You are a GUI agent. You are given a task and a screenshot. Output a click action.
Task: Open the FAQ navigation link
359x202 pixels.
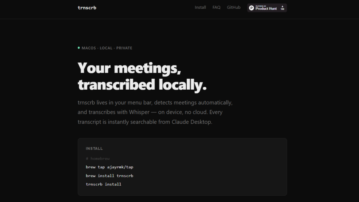pos(217,7)
